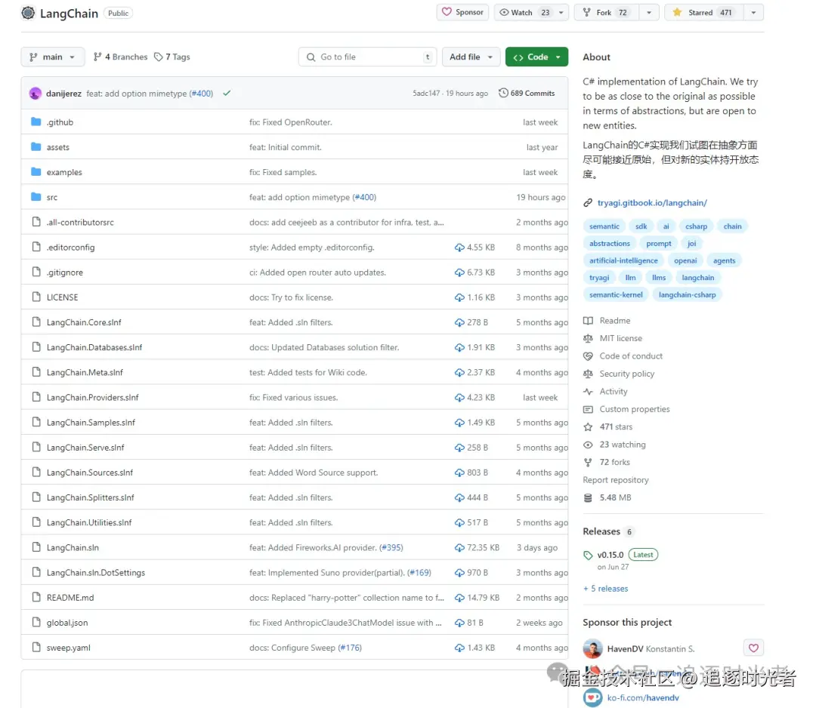
Task: Open the .all-contributorsrc file
Action: click(x=80, y=222)
